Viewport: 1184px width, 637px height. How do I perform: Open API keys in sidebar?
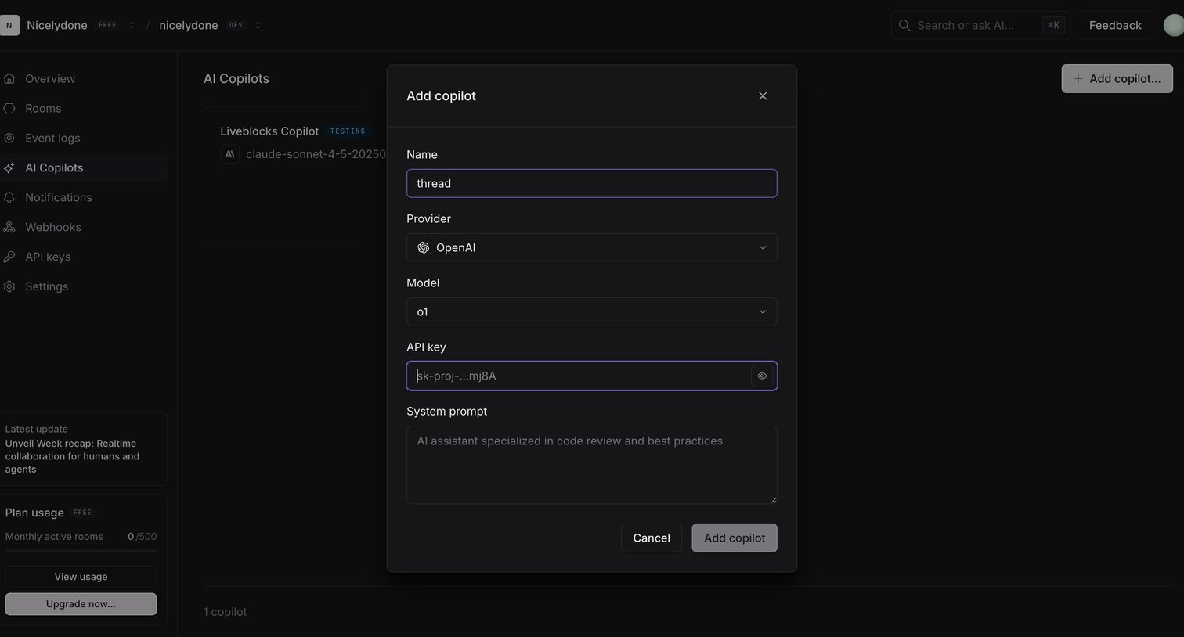[83, 257]
